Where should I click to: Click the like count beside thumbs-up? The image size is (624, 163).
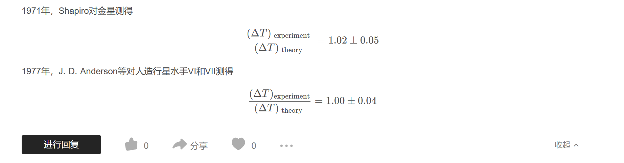pyautogui.click(x=146, y=146)
